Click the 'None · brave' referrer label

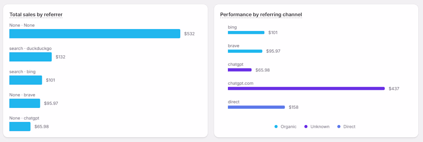(x=22, y=95)
